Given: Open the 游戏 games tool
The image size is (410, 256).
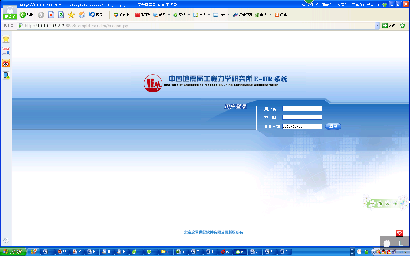Looking at the screenshot, I should 200,15.
